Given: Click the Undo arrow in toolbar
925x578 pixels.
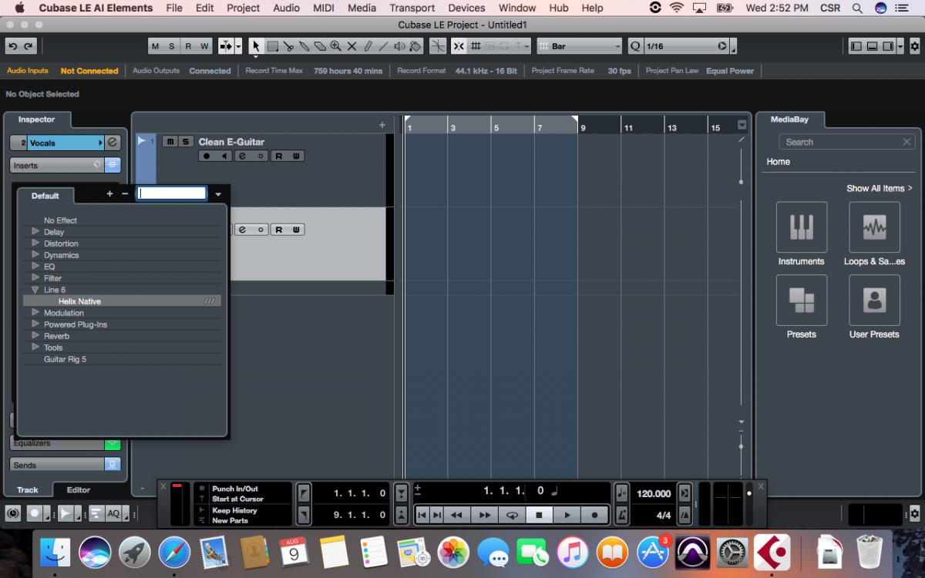Looking at the screenshot, I should (x=12, y=46).
